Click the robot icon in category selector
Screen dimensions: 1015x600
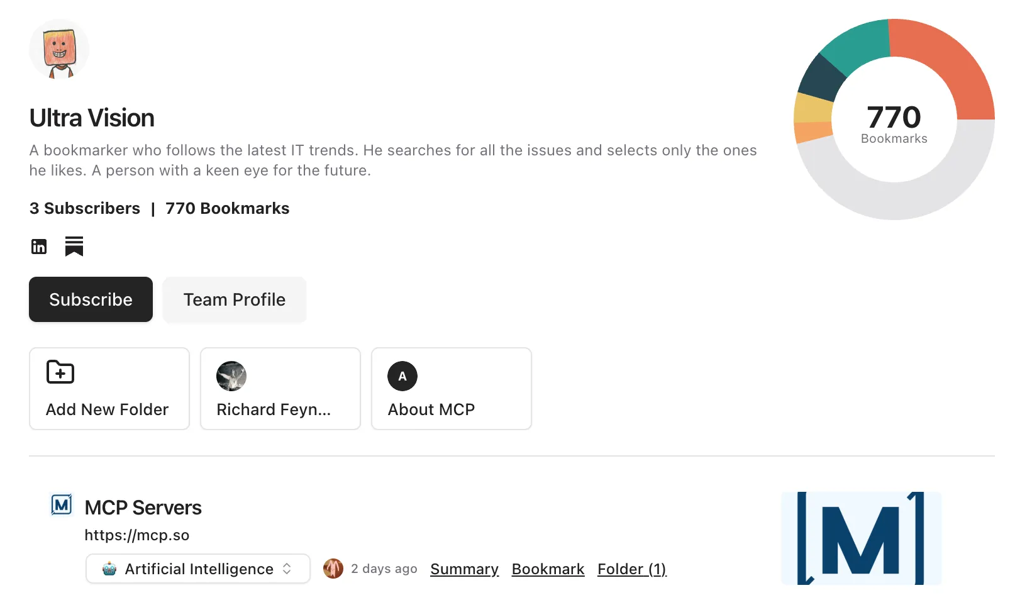[x=109, y=569]
